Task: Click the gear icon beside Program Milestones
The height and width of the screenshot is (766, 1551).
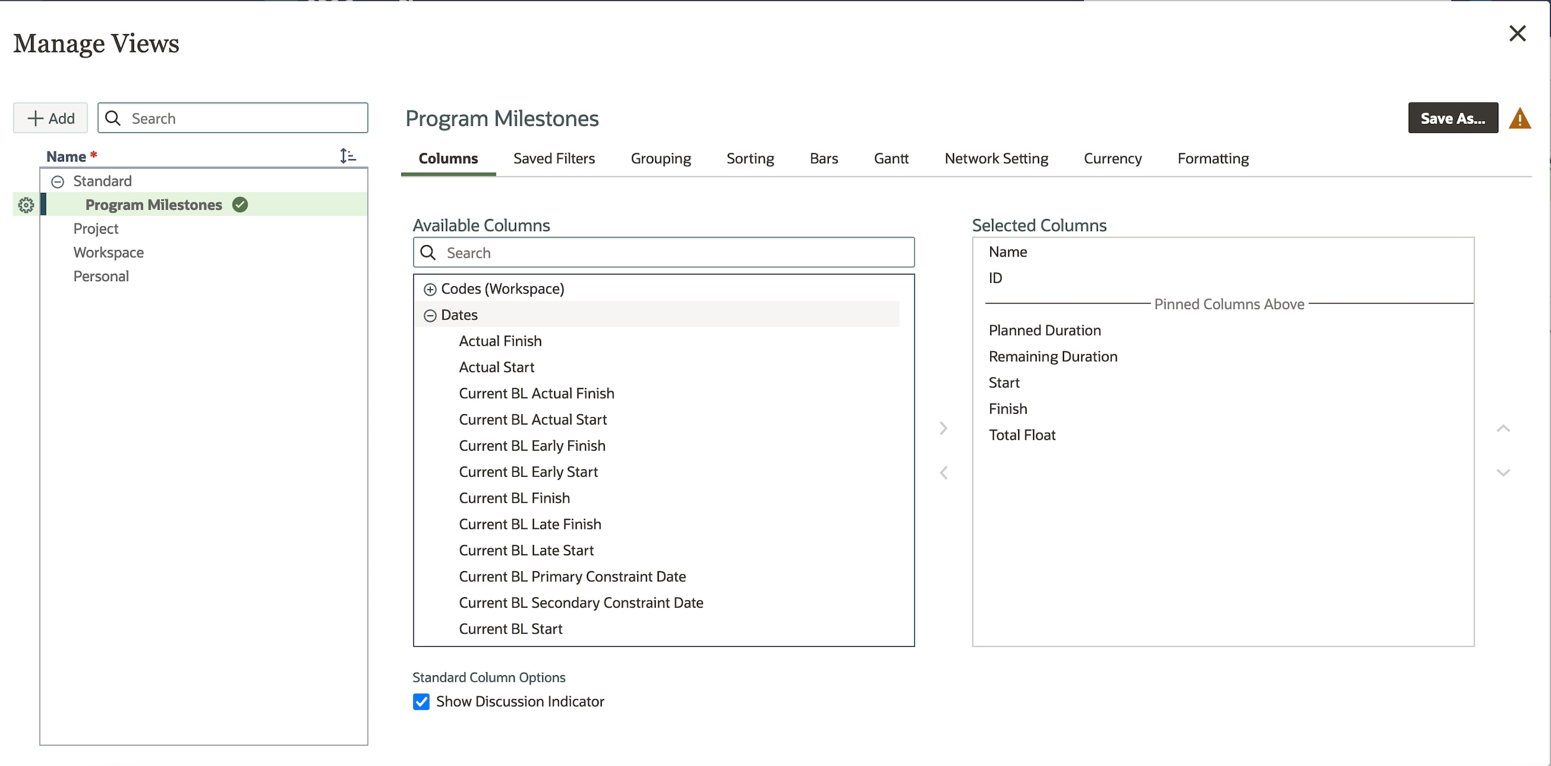Action: [25, 205]
